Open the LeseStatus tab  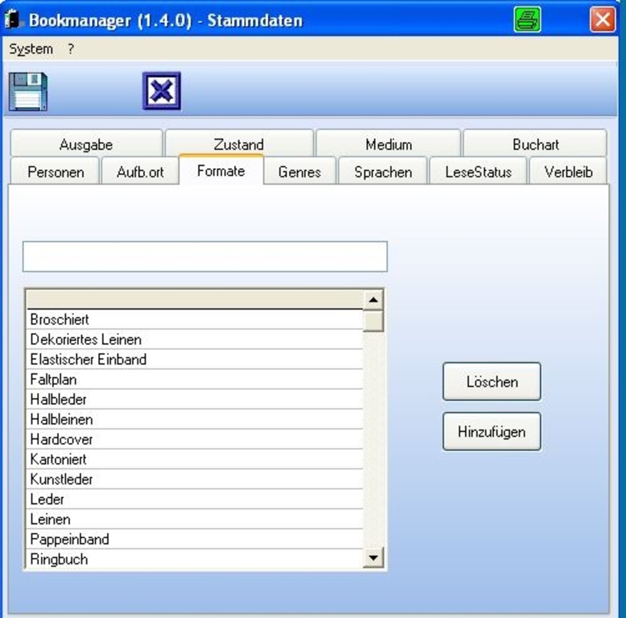click(478, 172)
